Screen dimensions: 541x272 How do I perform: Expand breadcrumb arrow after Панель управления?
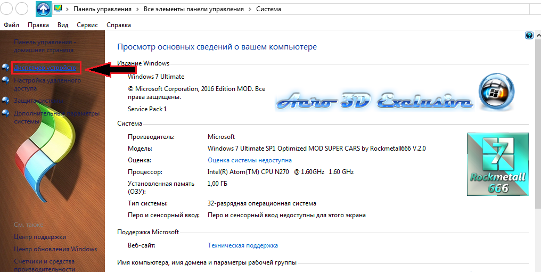click(138, 9)
